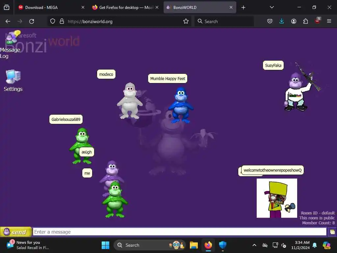Click the modeco name tag
Viewport: 337px width, 253px height.
106,74
